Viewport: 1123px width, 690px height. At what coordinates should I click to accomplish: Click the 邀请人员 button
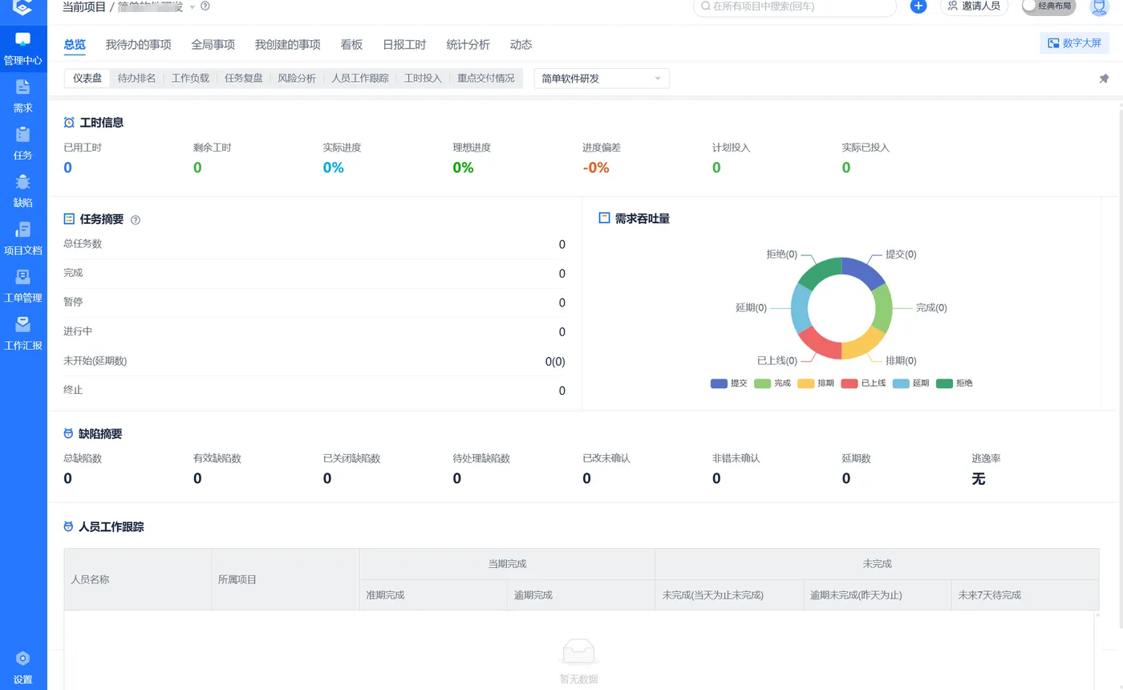(974, 6)
